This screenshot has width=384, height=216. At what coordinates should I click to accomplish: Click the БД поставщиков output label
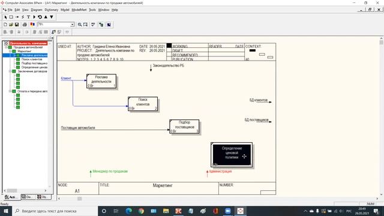(256, 120)
